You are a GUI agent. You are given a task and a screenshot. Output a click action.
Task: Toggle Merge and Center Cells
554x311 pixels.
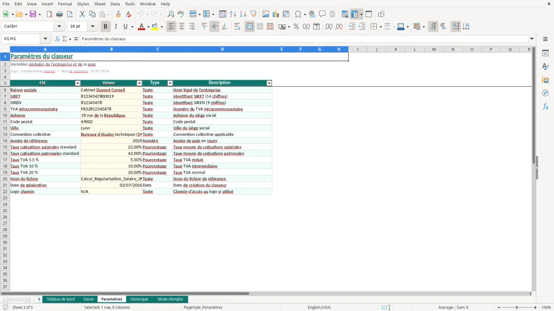click(x=250, y=27)
